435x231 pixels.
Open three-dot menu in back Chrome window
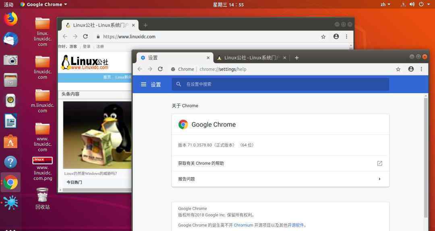click(x=346, y=37)
